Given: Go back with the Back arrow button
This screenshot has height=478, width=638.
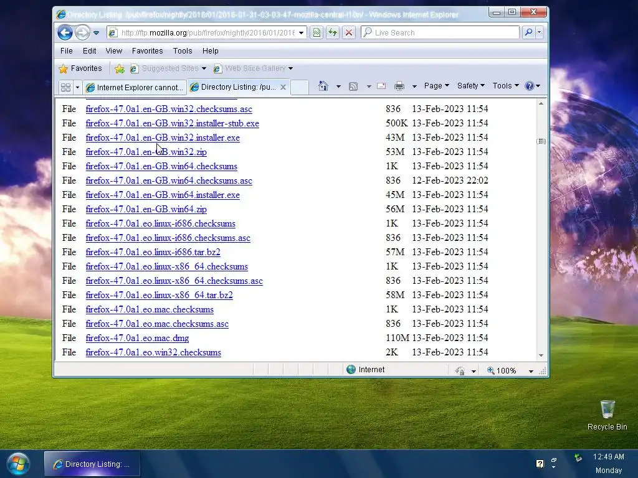Looking at the screenshot, I should coord(65,32).
